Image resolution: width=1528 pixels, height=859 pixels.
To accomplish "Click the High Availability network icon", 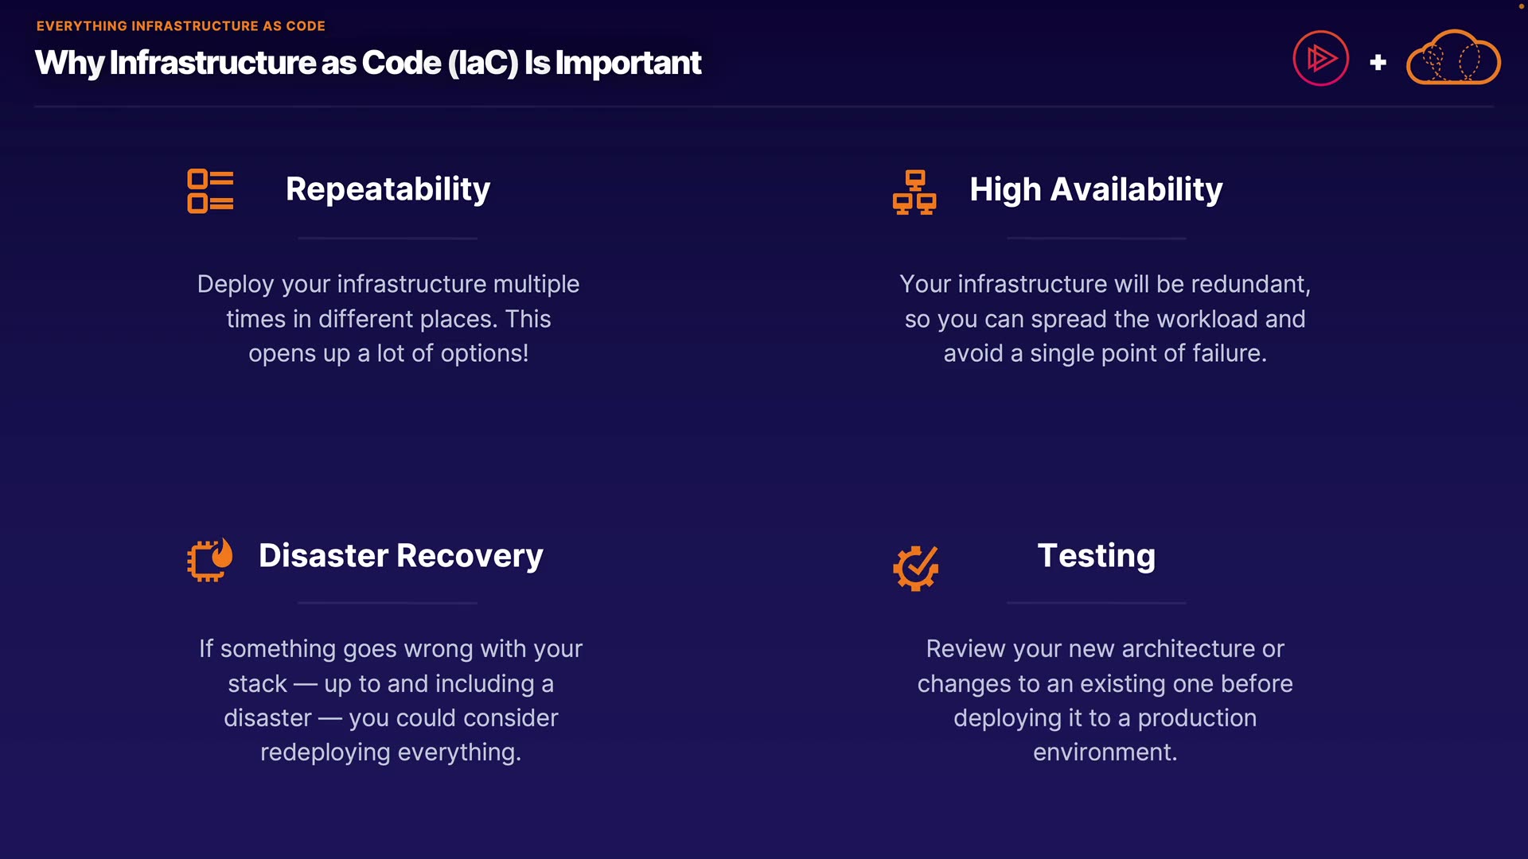I will pyautogui.click(x=914, y=192).
